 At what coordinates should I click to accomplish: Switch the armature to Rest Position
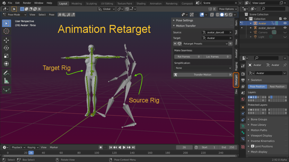[x=277, y=86]
